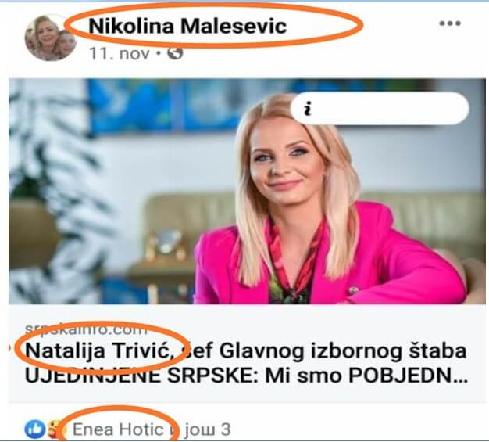
Task: Show the 'још 3' other reactors
Action: click(x=208, y=429)
